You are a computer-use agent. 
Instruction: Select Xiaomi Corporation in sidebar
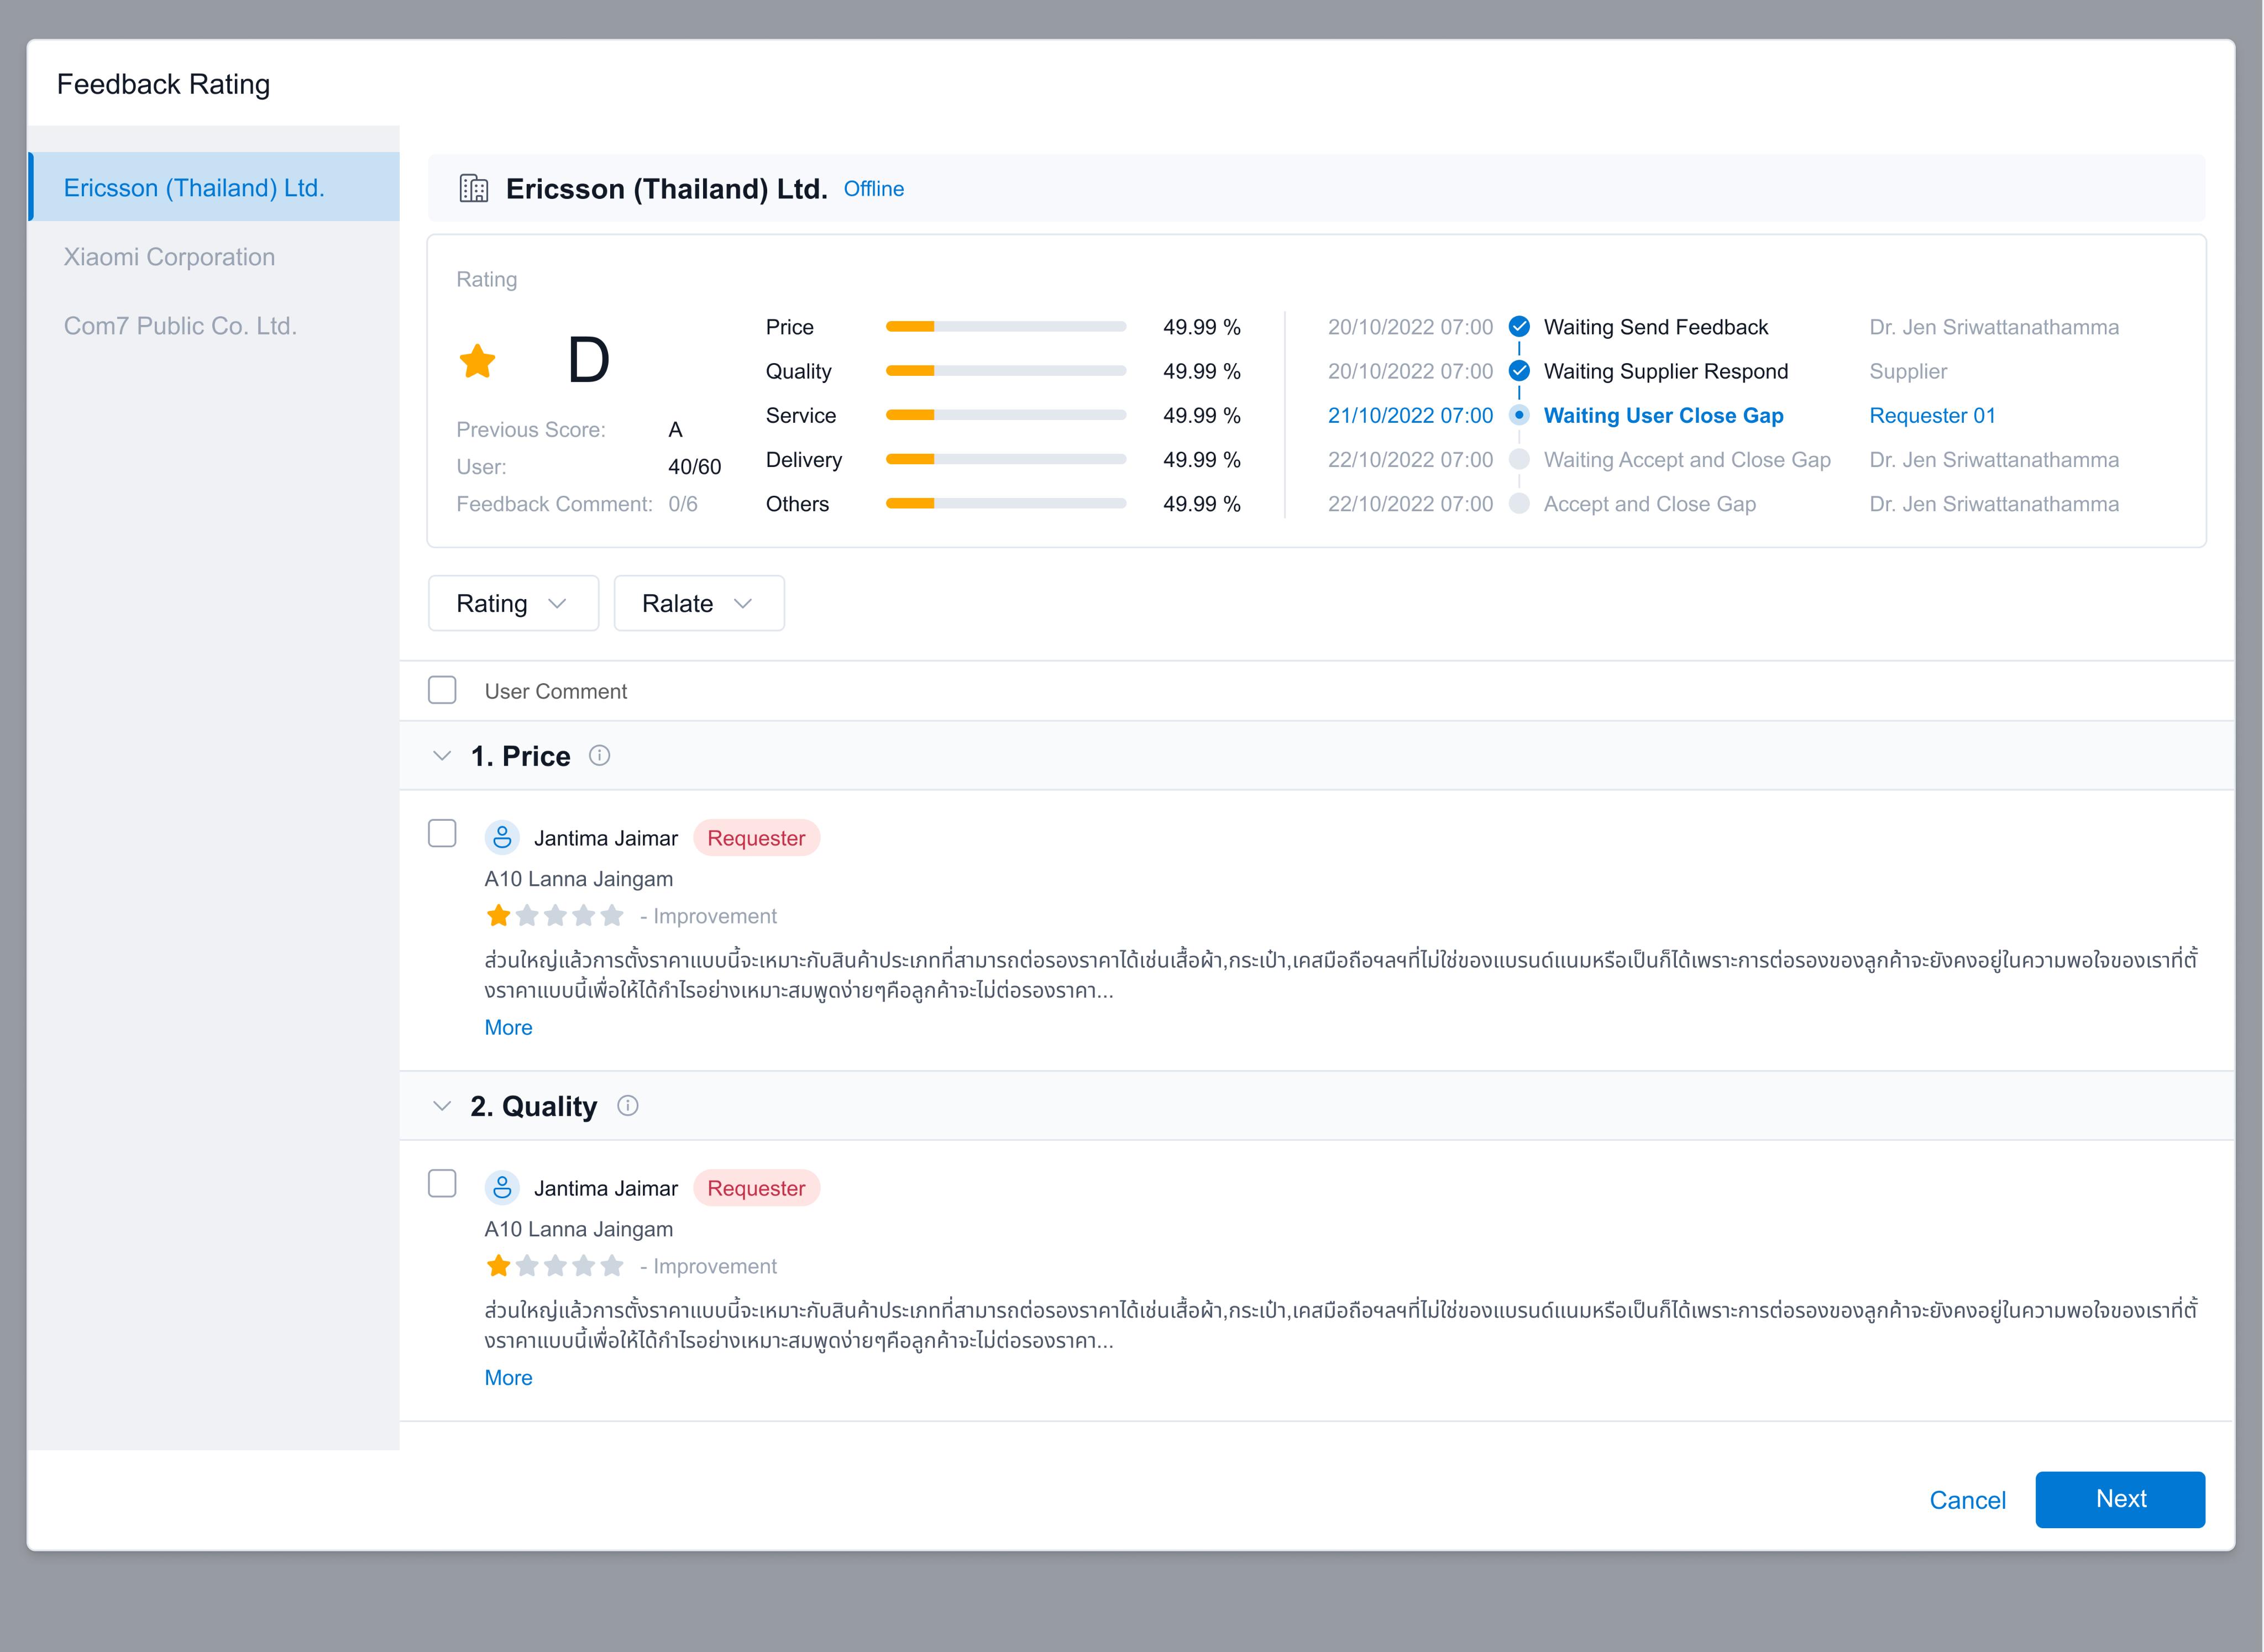214,256
